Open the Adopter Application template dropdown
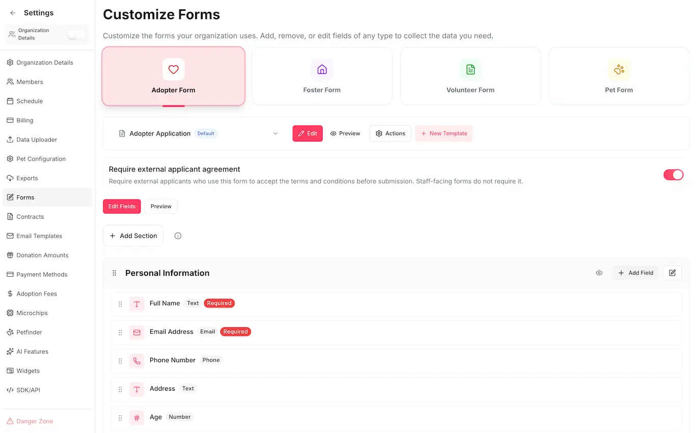 click(275, 133)
